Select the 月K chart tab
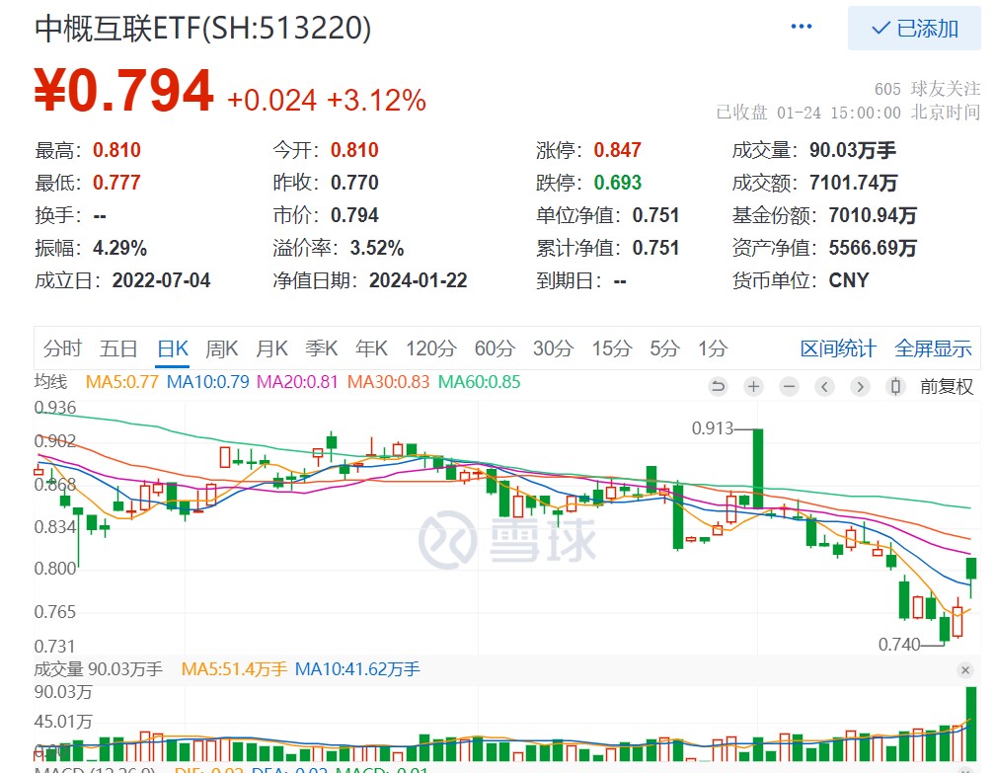 (x=271, y=348)
